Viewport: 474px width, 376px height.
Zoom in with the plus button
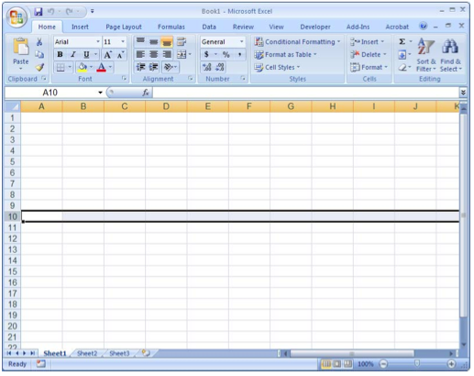(451, 364)
